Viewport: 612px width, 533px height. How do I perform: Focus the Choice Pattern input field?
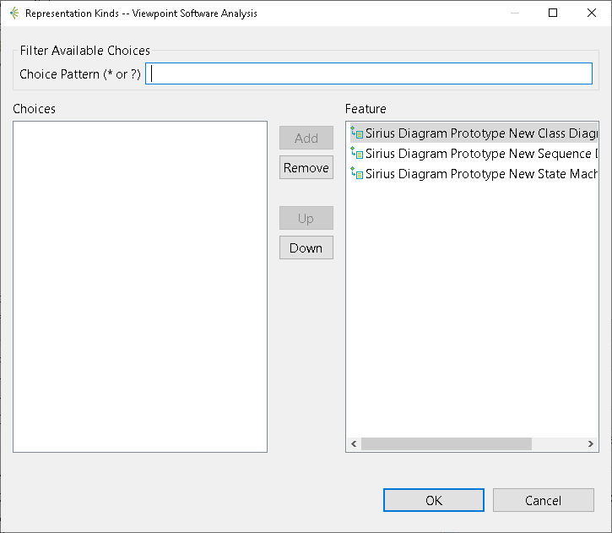coord(369,73)
